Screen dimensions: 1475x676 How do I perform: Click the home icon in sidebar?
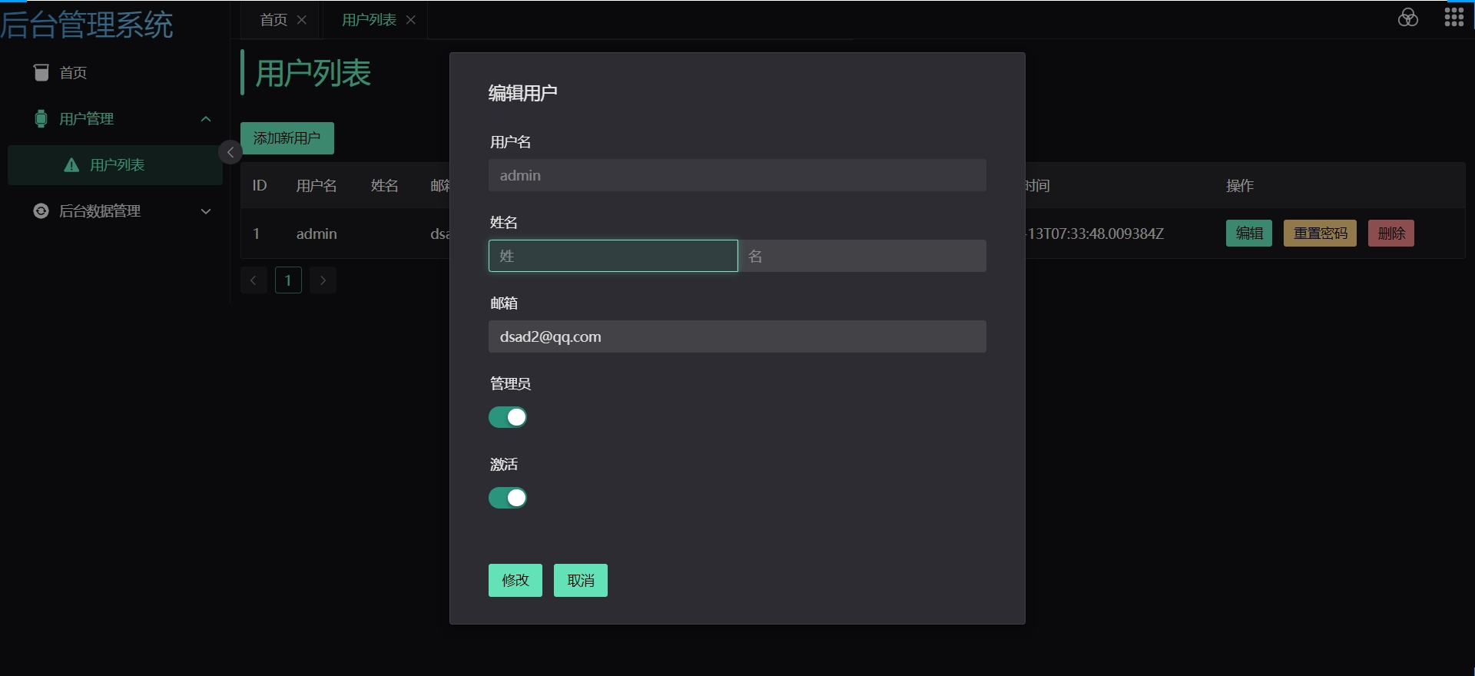(41, 72)
